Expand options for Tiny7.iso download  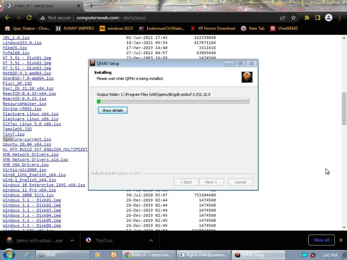151,240
